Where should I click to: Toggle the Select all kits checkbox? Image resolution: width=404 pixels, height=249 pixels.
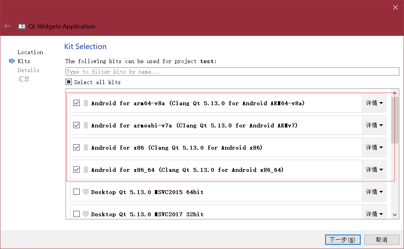tap(69, 82)
